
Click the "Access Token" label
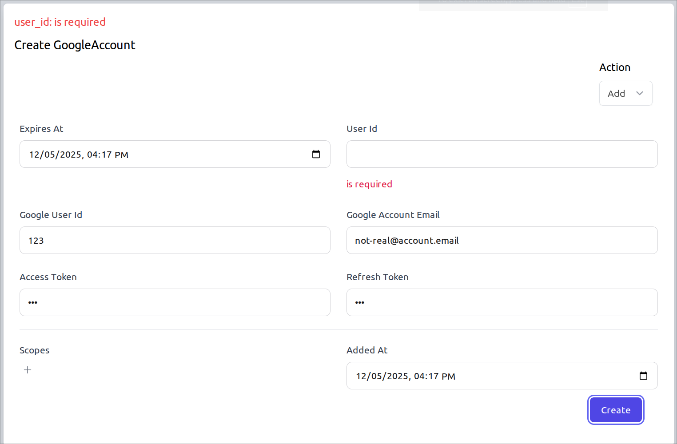(48, 277)
